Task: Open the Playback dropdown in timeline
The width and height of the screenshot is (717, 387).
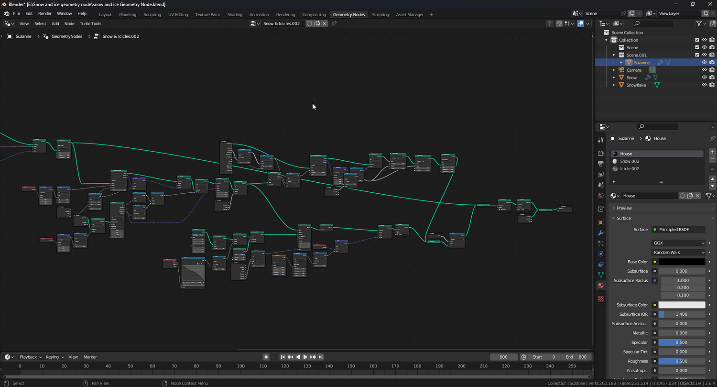Action: pyautogui.click(x=30, y=357)
